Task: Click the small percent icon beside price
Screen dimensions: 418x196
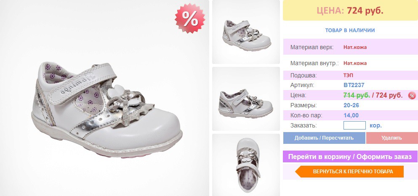Action: [x=412, y=95]
